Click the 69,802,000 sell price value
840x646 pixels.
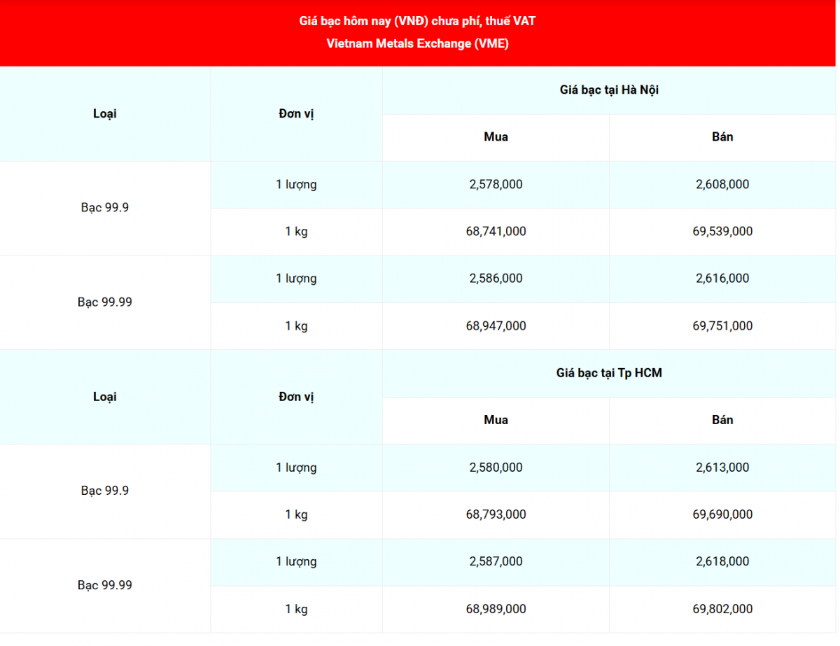tap(722, 609)
